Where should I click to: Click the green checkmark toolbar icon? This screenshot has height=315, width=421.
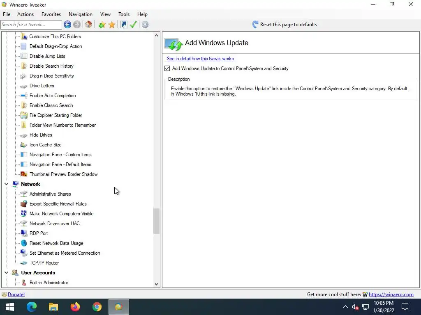[134, 25]
